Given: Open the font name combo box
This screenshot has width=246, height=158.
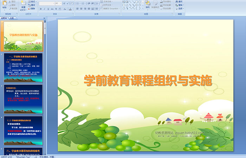Looking at the screenshot, I should (47, 3).
